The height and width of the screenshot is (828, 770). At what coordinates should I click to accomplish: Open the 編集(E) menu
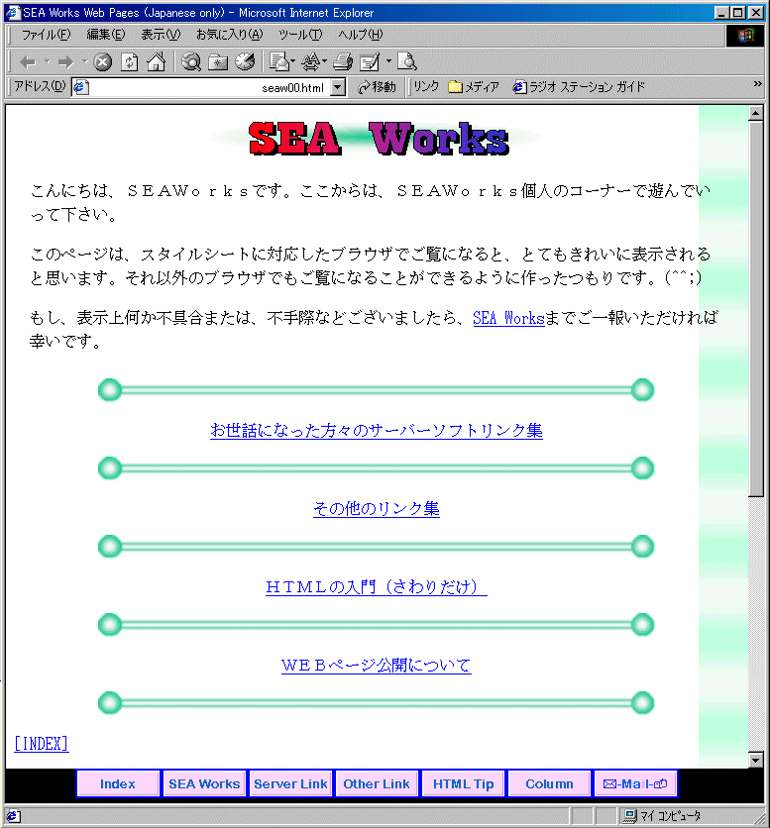[105, 35]
